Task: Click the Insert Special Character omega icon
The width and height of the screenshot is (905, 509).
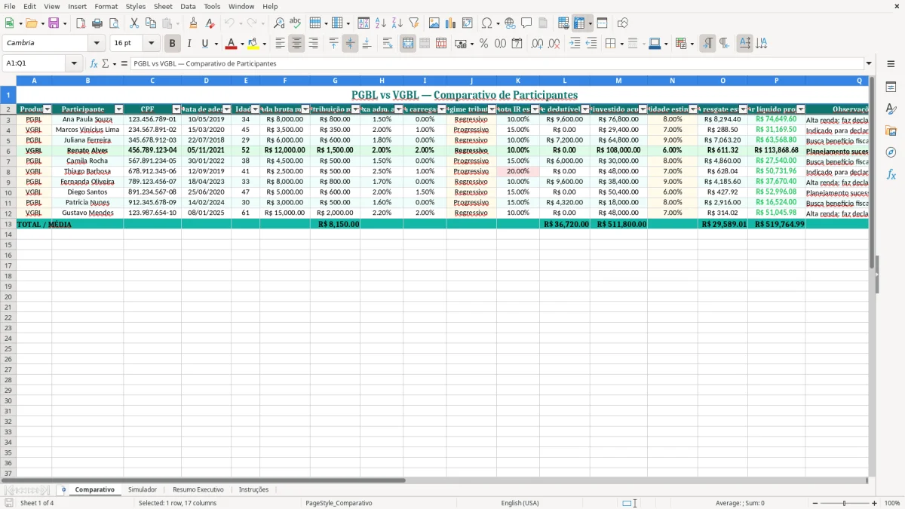Action: [486, 23]
